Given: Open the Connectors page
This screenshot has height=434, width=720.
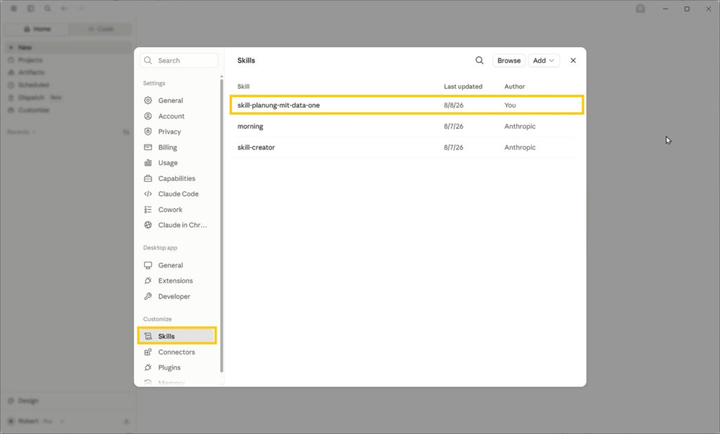Looking at the screenshot, I should (176, 352).
